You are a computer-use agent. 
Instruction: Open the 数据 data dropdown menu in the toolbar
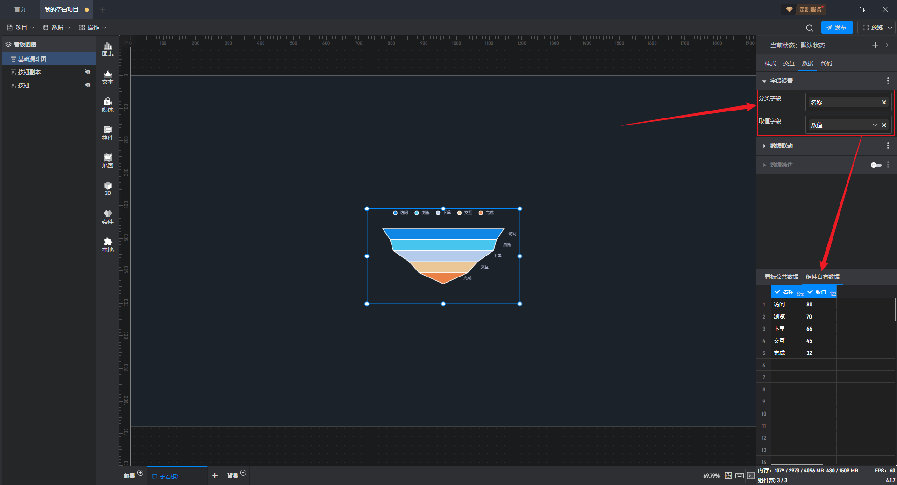pyautogui.click(x=57, y=28)
